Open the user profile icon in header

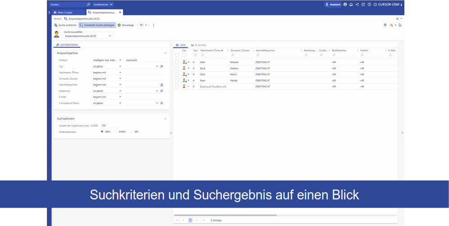click(x=345, y=4)
